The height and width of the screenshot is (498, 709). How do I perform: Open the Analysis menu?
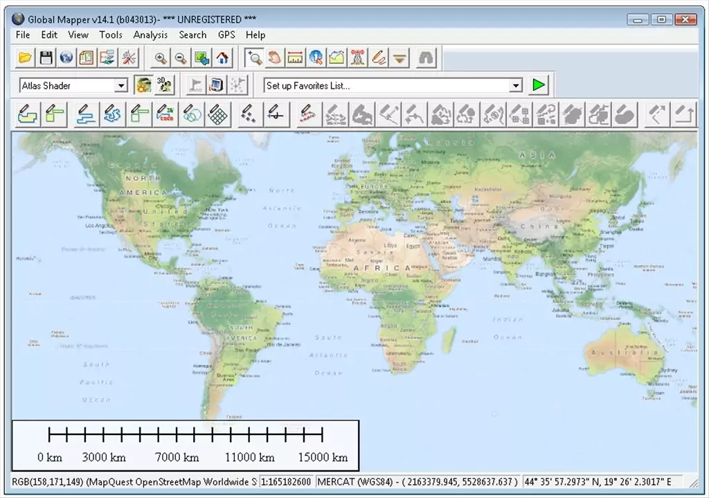coord(150,35)
